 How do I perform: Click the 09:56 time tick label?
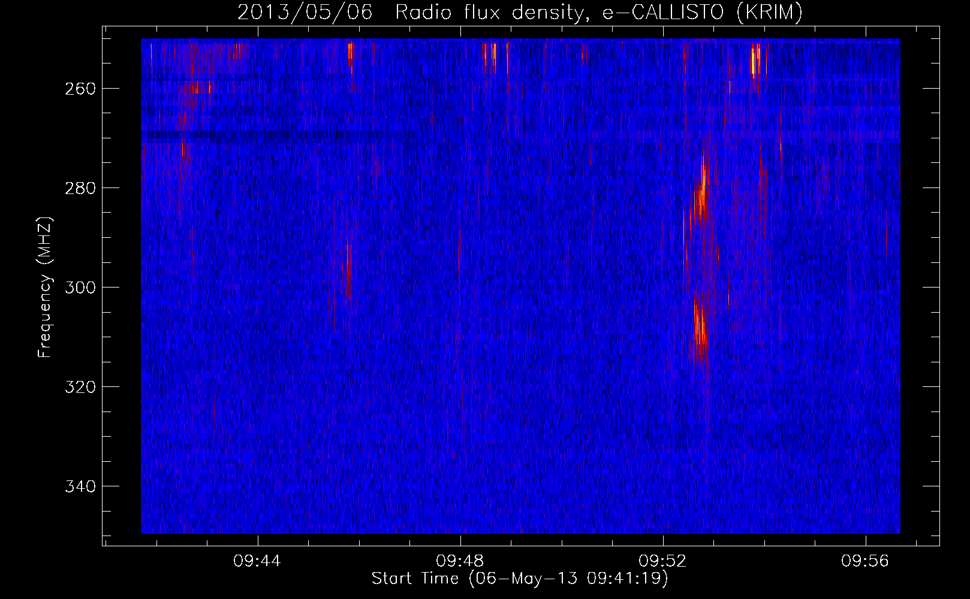[x=865, y=561]
